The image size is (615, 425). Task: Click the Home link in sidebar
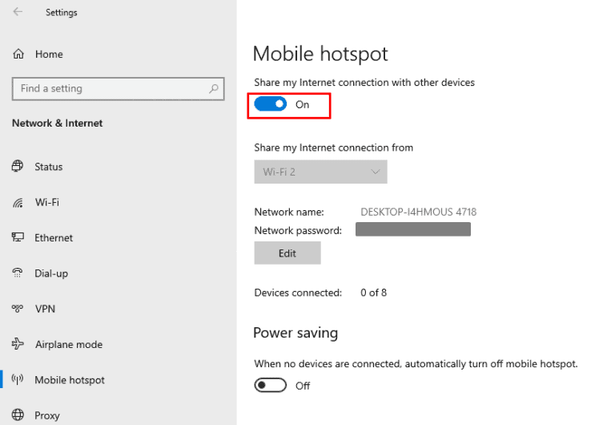coord(49,54)
